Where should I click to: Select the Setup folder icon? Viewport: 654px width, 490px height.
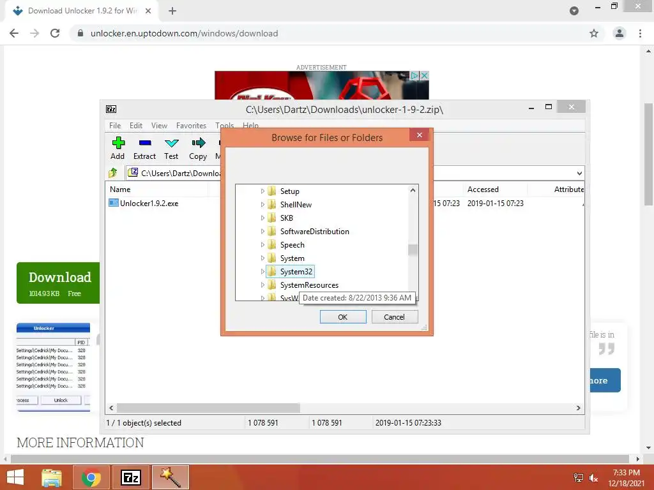[272, 191]
